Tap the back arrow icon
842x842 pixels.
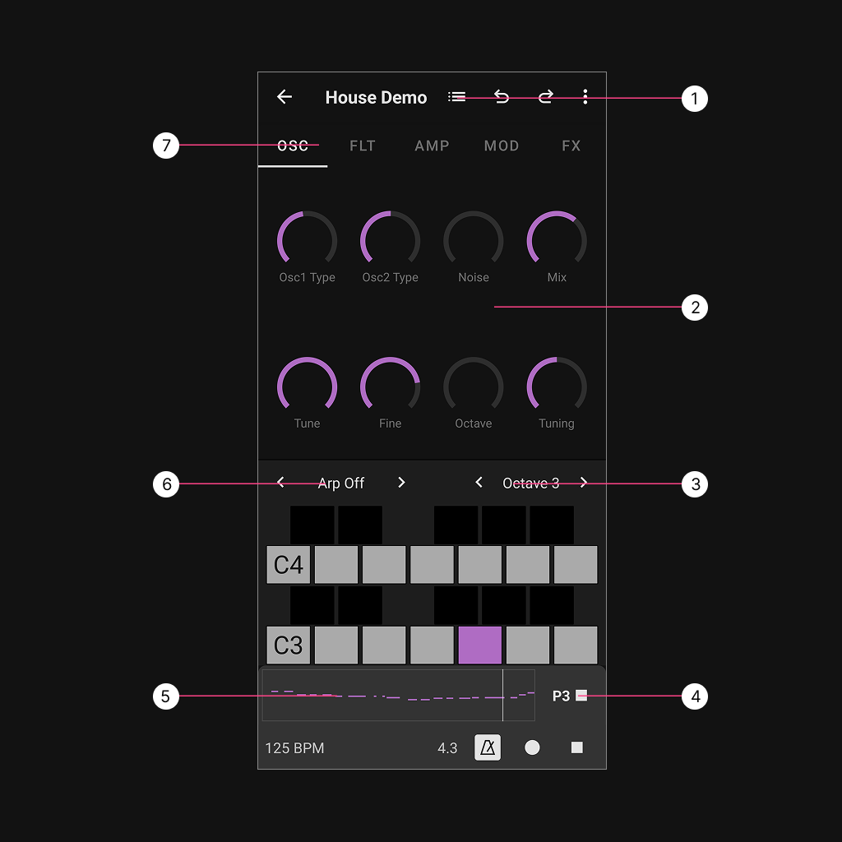(x=285, y=97)
